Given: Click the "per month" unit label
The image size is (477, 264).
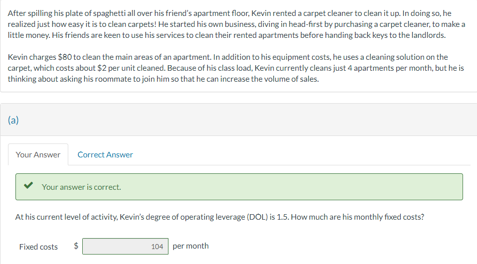Looking at the screenshot, I should coord(191,246).
